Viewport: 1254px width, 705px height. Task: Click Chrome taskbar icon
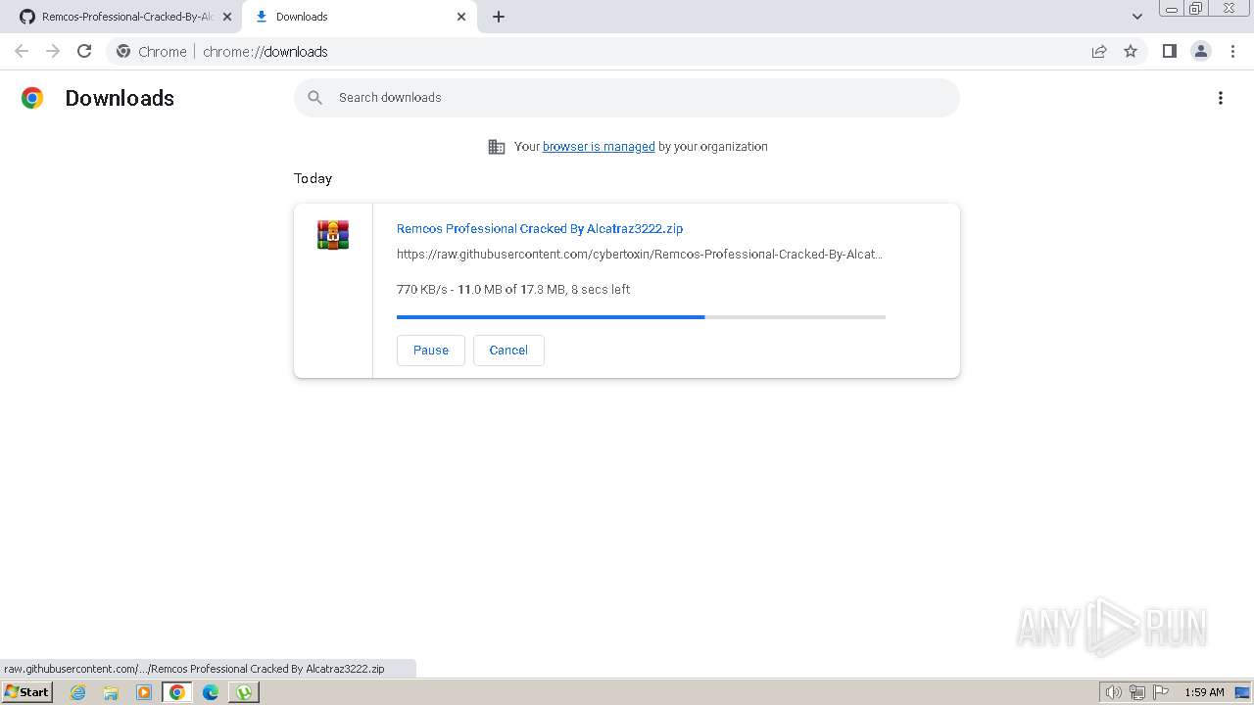[x=177, y=692]
